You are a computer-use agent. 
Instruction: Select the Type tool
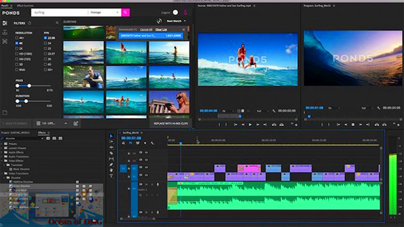[111, 176]
